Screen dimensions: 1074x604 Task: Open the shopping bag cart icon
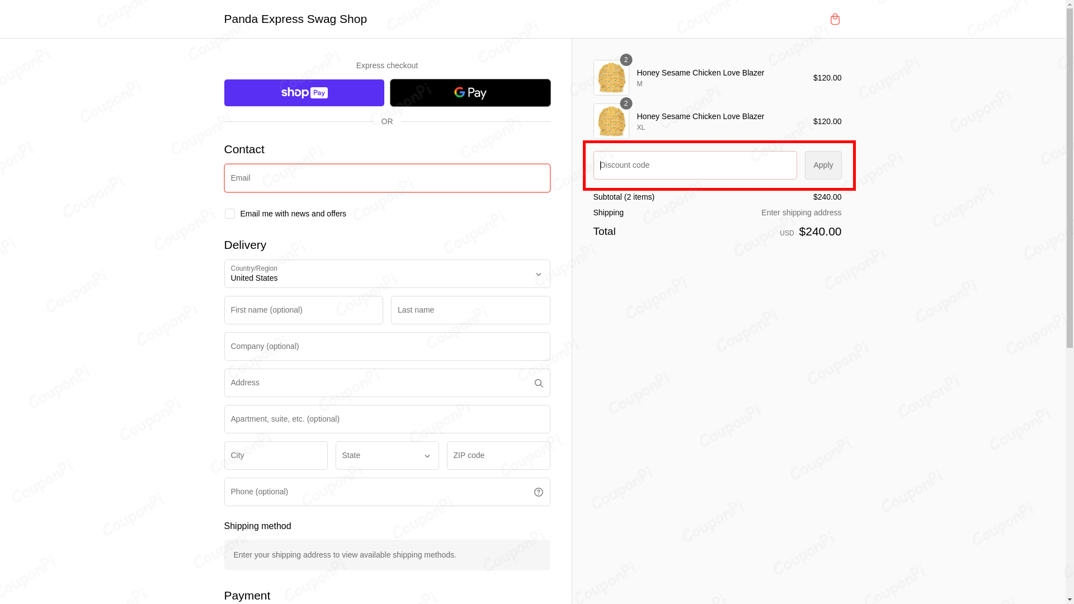[835, 19]
